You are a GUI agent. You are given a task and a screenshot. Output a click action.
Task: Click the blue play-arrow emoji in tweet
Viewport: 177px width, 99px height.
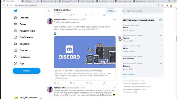click(x=55, y=34)
